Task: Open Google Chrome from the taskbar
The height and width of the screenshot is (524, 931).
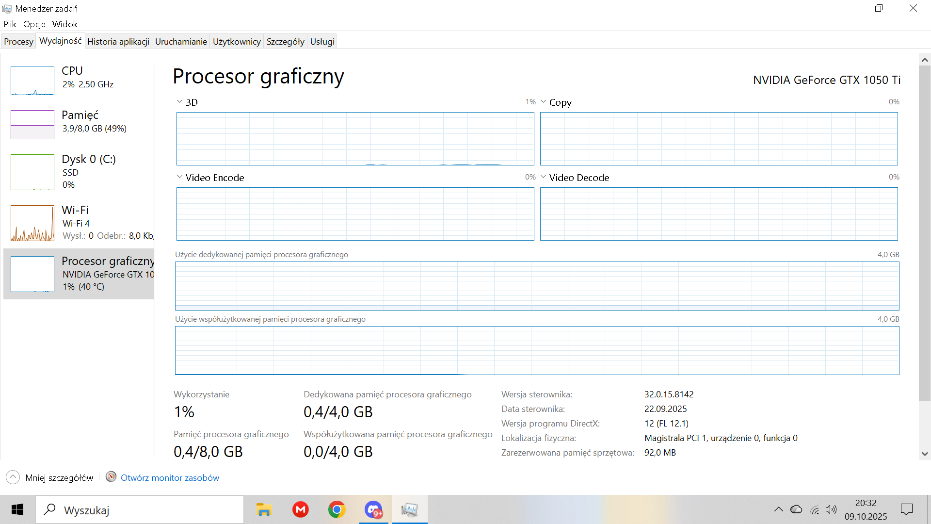Action: coord(337,510)
